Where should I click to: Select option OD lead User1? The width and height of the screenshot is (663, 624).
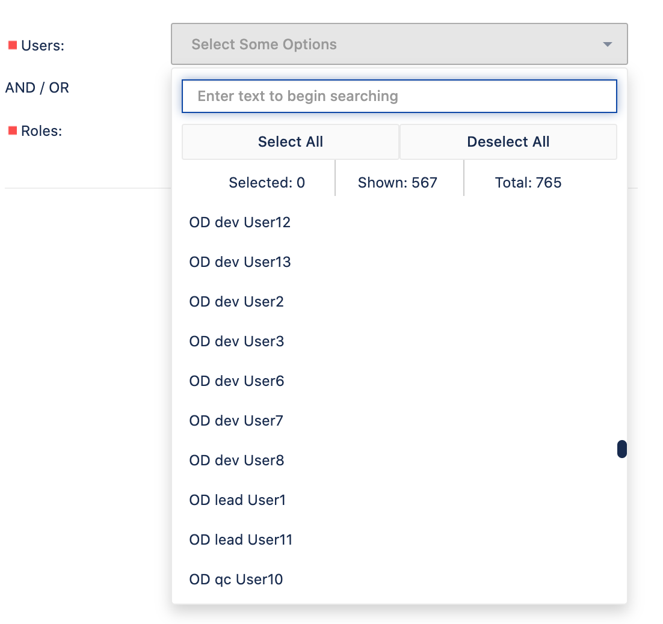point(399,500)
